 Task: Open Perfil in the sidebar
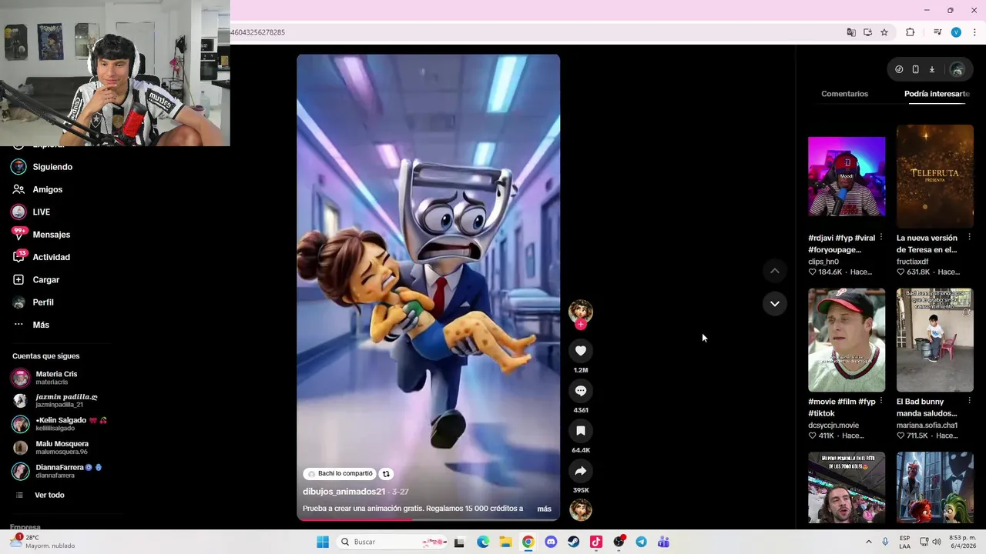[43, 302]
